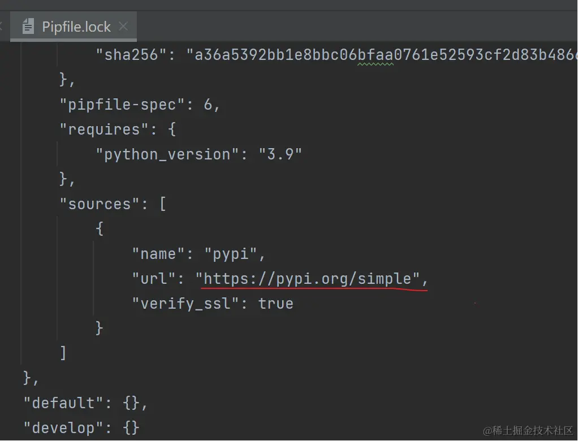Click the file icon on Pipfile.lock tab
578x441 pixels.
pos(28,27)
